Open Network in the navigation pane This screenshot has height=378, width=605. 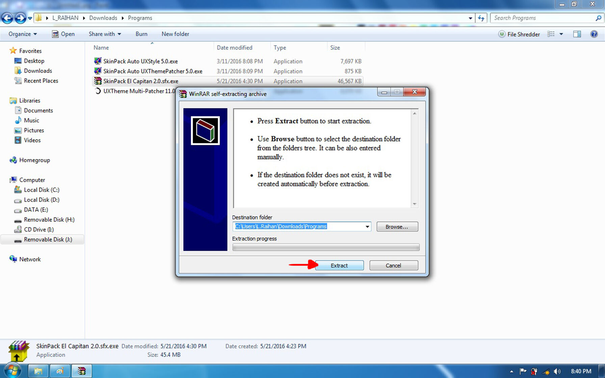[x=30, y=259]
